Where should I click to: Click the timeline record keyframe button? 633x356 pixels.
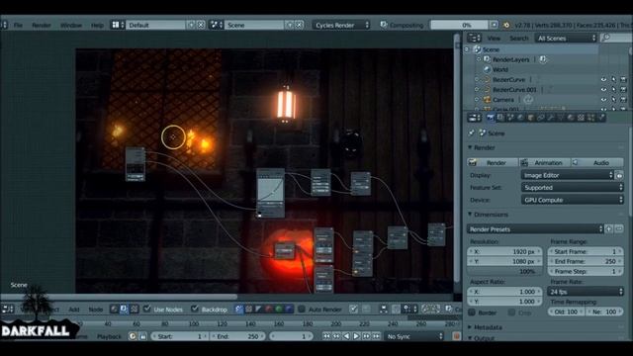click(457, 336)
